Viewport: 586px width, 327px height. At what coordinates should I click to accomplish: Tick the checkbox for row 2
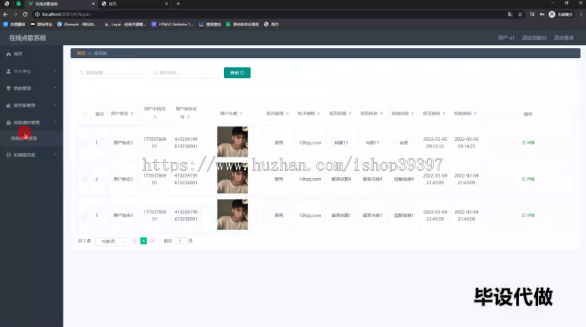point(85,179)
